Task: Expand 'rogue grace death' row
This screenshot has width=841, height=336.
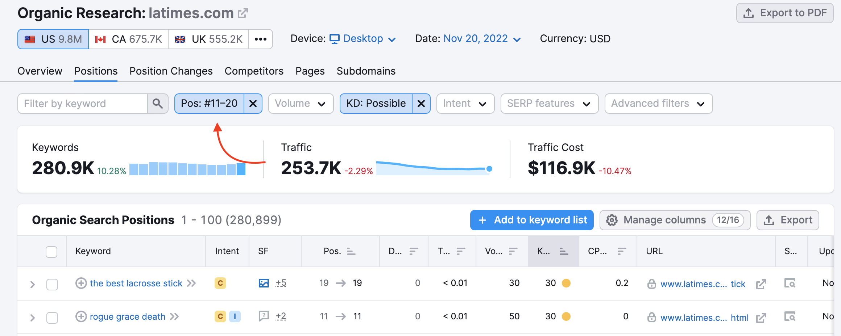Action: coord(32,318)
